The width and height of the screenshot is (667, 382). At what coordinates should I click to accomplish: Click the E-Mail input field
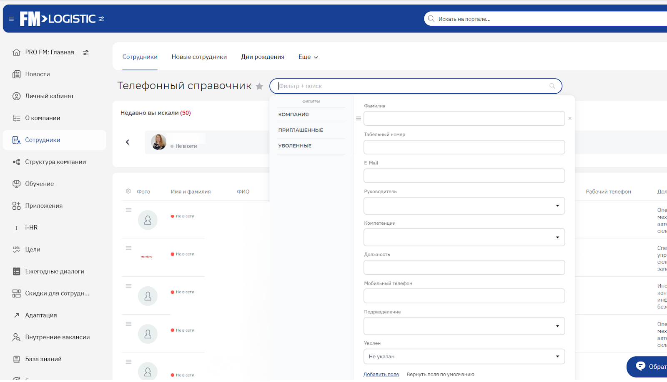click(x=464, y=176)
